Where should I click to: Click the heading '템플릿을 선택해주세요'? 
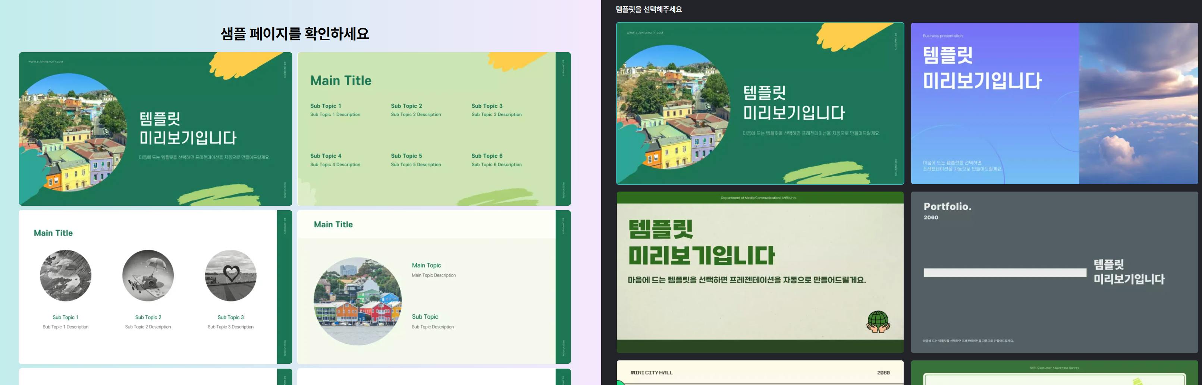tap(649, 9)
